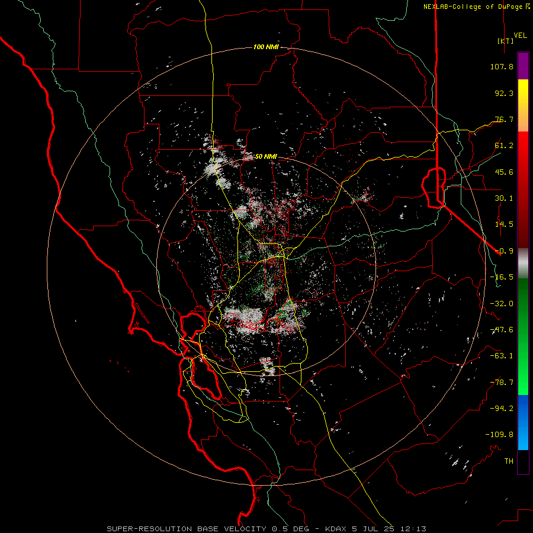Click the [KT] units label

click(x=505, y=41)
